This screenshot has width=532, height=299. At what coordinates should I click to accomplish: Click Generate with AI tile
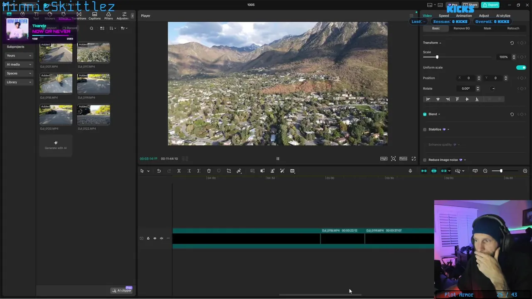pyautogui.click(x=56, y=145)
